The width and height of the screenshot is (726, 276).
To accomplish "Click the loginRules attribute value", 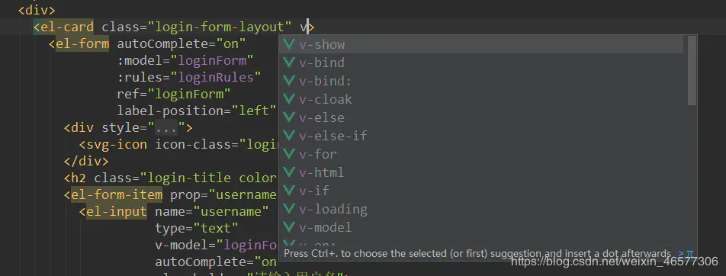I will tap(216, 77).
